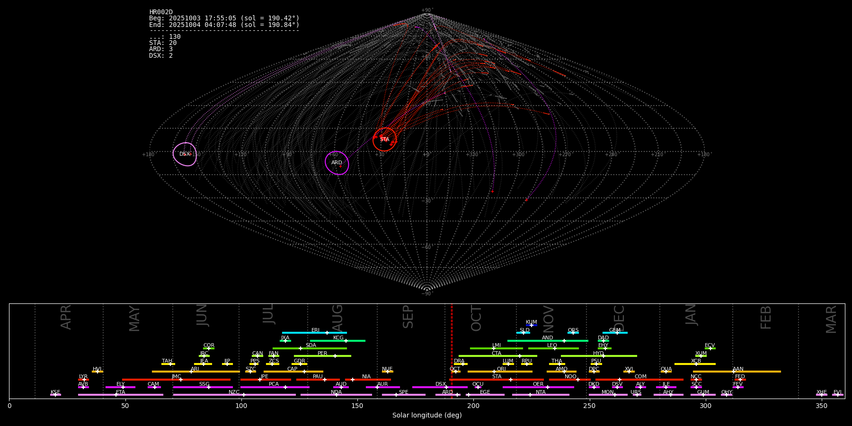The height and width of the screenshot is (426, 852).
Task: Click the PER shower activity bar
Action: coord(322,356)
